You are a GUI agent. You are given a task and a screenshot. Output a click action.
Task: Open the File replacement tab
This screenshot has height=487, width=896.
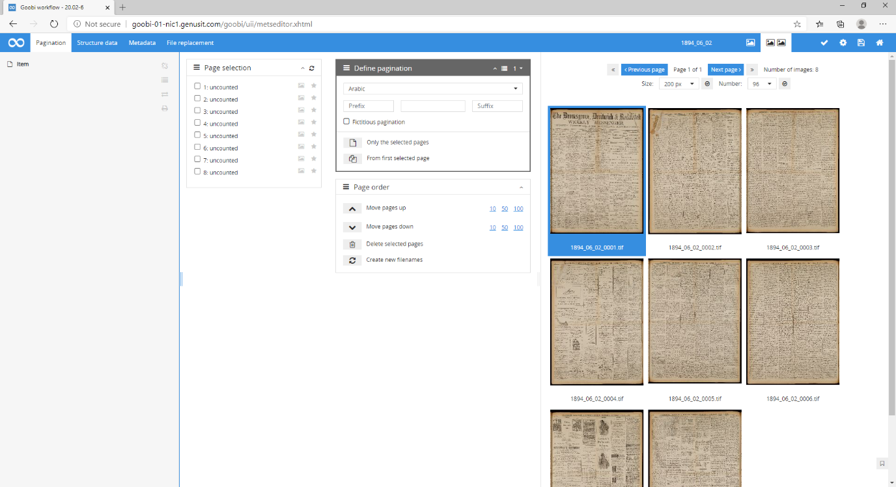point(190,43)
